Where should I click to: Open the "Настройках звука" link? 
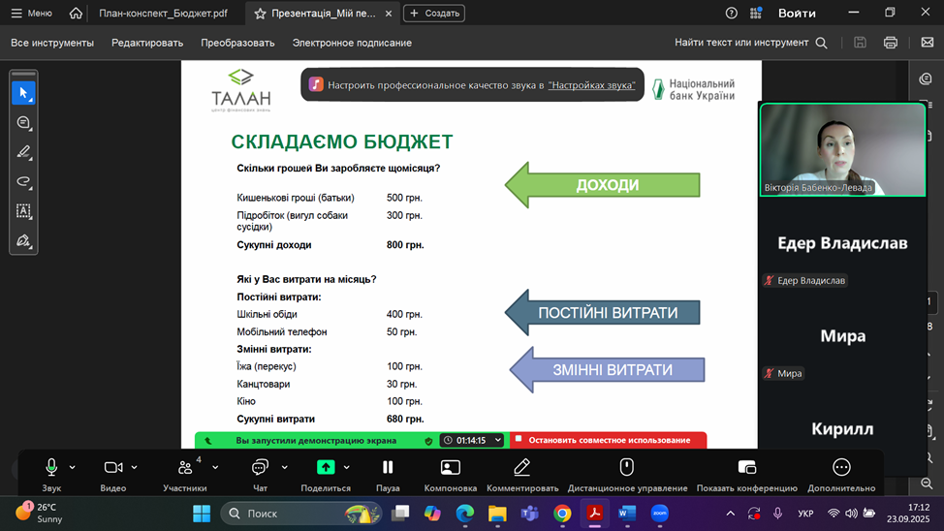[591, 85]
